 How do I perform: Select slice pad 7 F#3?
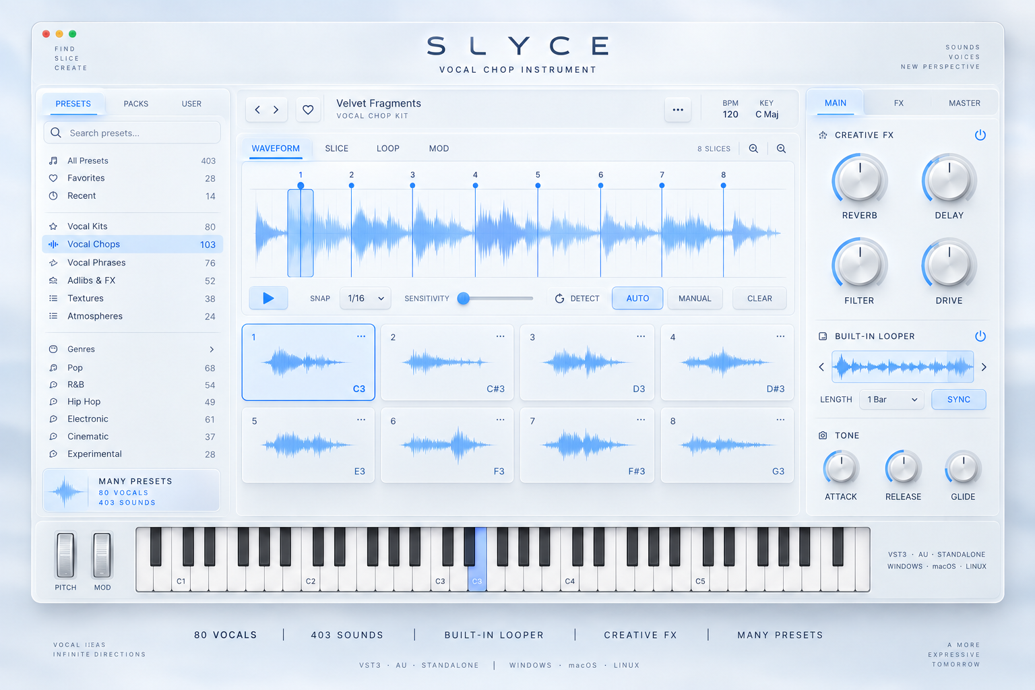(587, 445)
